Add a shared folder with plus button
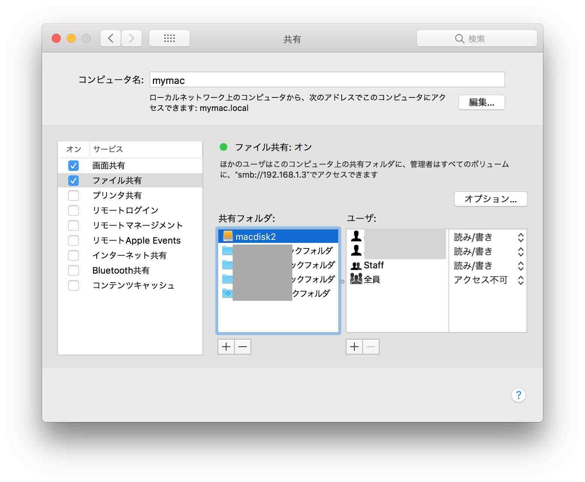 [x=226, y=347]
